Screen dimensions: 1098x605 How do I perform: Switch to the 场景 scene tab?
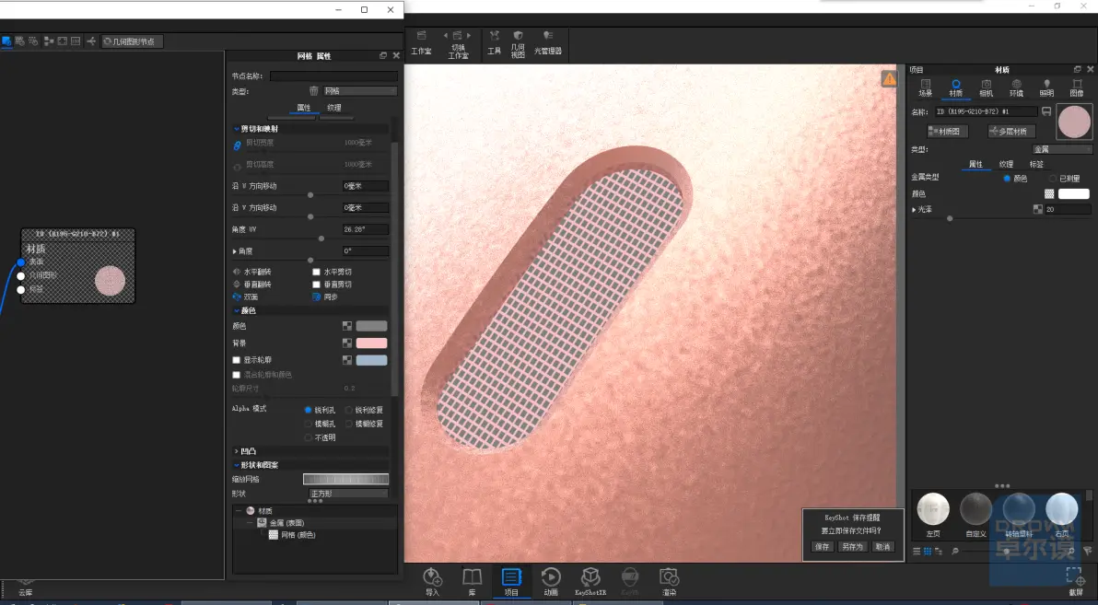(926, 88)
